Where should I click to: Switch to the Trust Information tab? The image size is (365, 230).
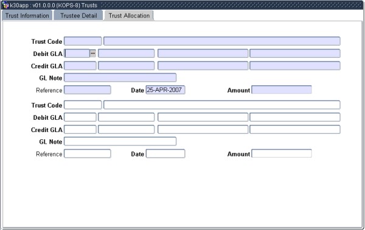pos(27,16)
